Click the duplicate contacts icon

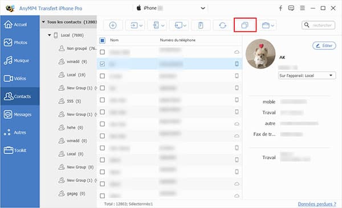[x=245, y=25]
